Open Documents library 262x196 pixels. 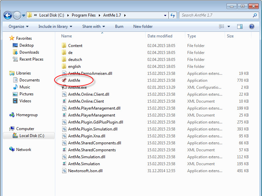pyautogui.click(x=29, y=80)
